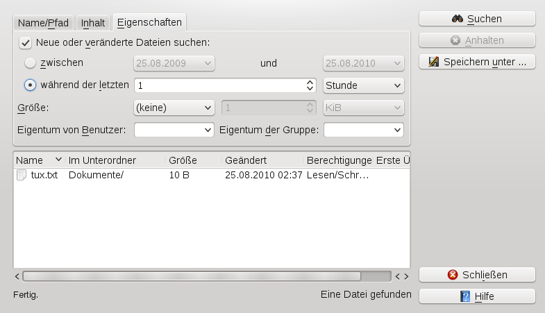Switch to the Inhalt tab
The image size is (545, 313).
93,23
